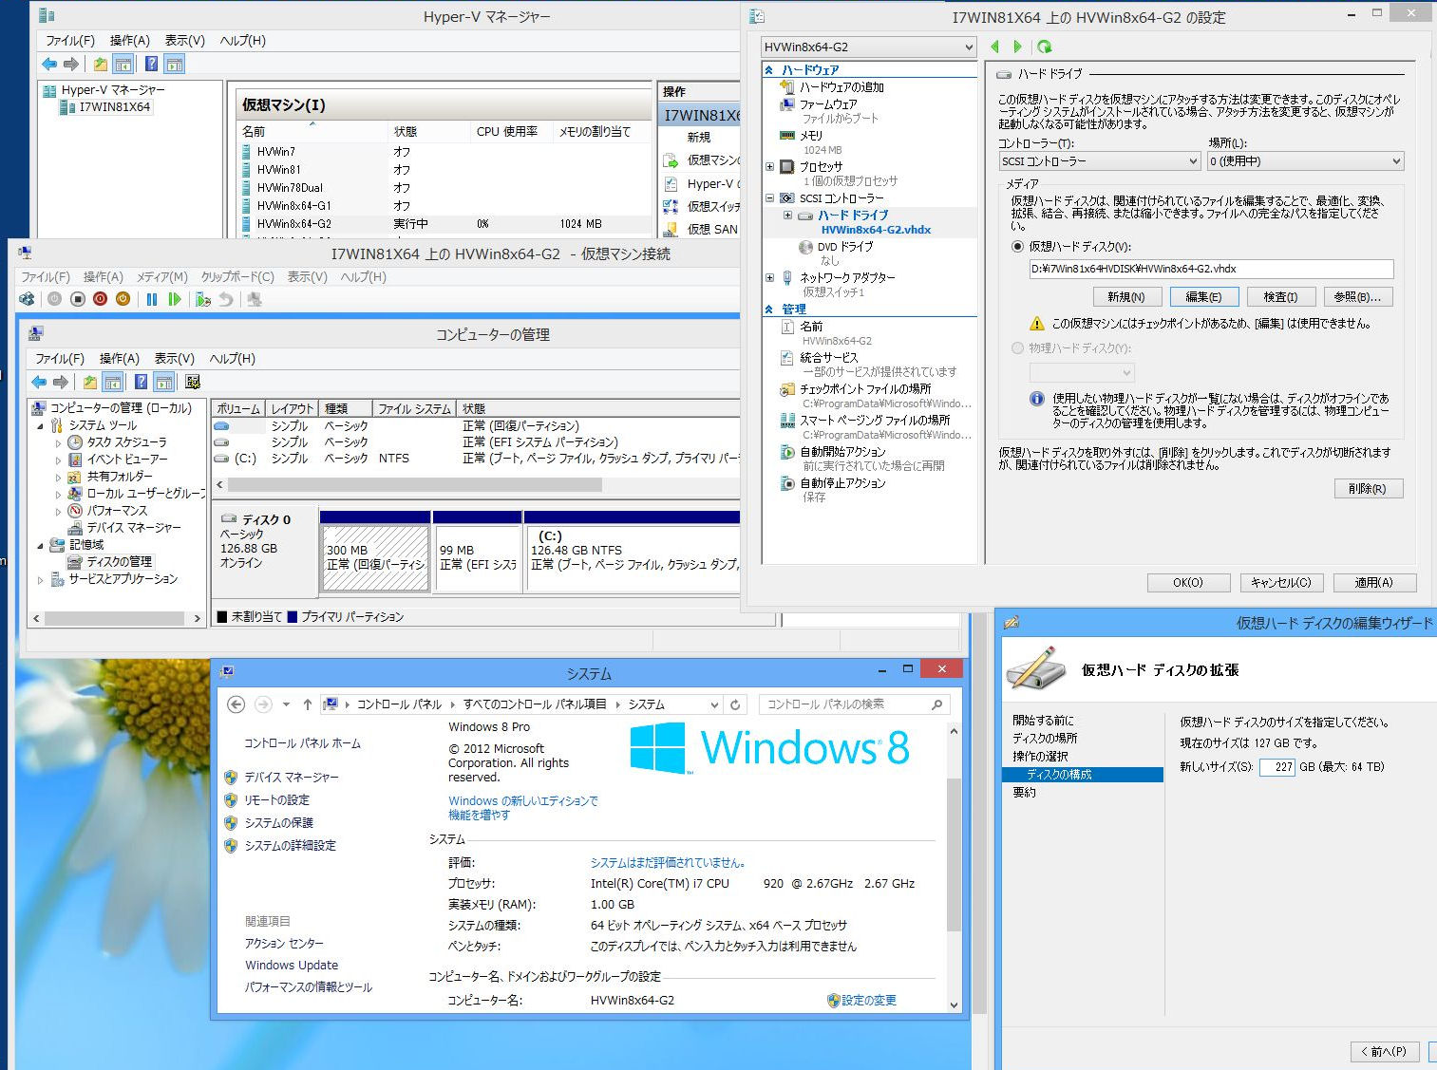Click the Checkpoint icon in VM toolbar
Image resolution: width=1437 pixels, height=1070 pixels.
[203, 299]
